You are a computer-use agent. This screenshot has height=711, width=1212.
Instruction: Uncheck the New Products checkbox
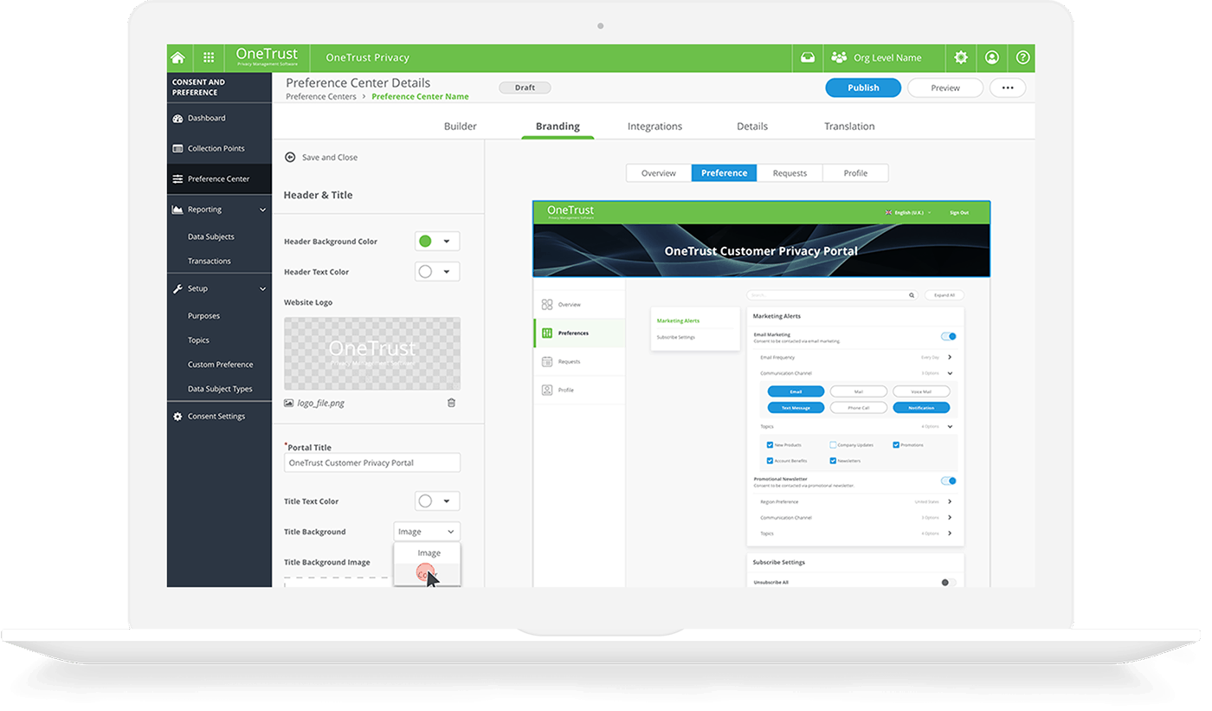pyautogui.click(x=770, y=445)
